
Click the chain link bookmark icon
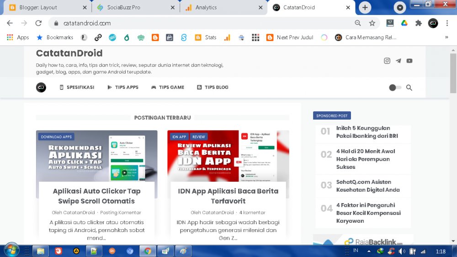98,37
